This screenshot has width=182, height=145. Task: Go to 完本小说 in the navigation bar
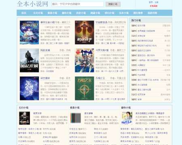coord(124,13)
